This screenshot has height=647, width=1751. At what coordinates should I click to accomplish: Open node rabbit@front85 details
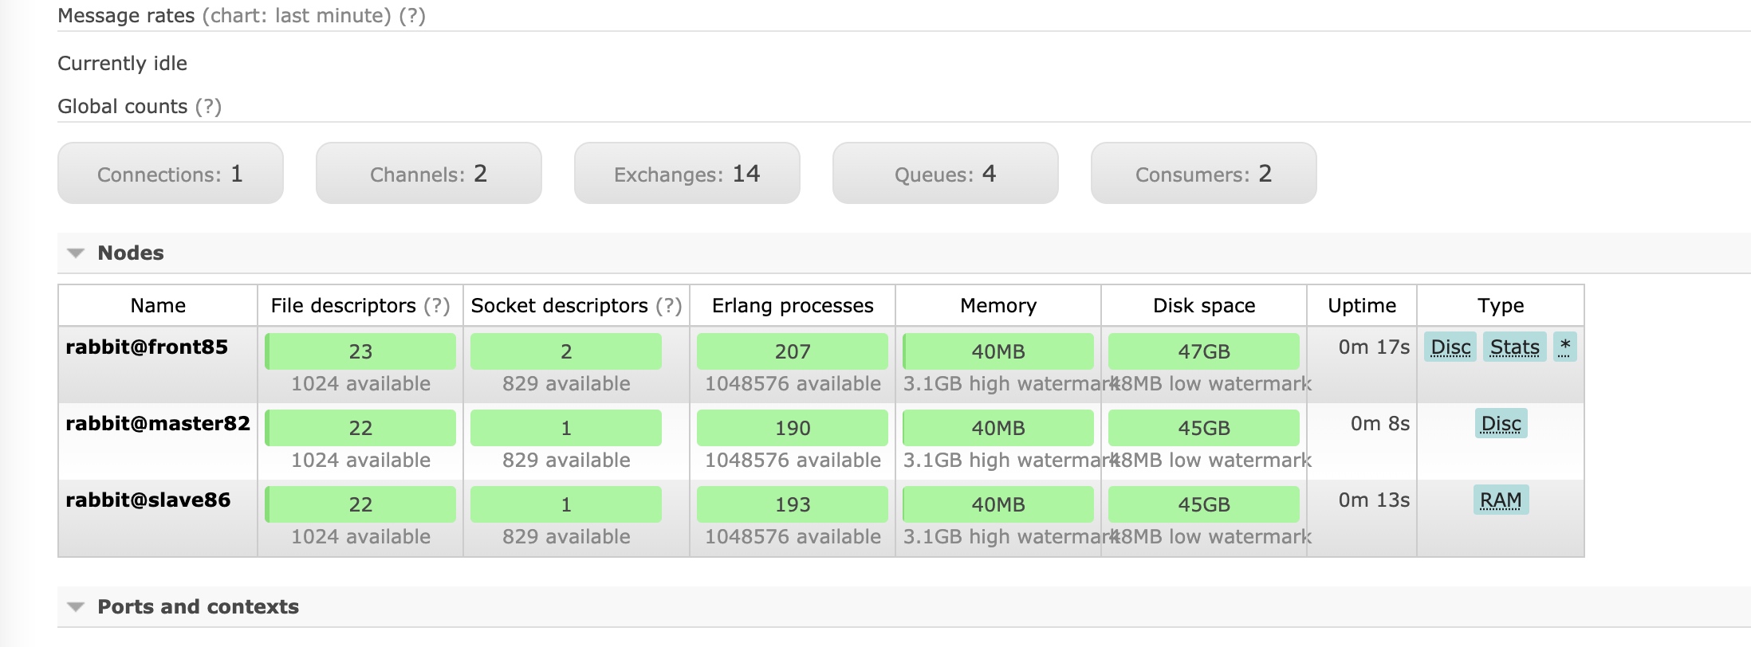click(x=147, y=347)
